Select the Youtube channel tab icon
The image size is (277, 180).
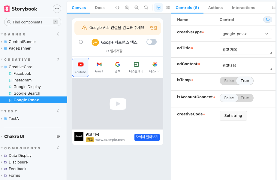[x=80, y=64]
